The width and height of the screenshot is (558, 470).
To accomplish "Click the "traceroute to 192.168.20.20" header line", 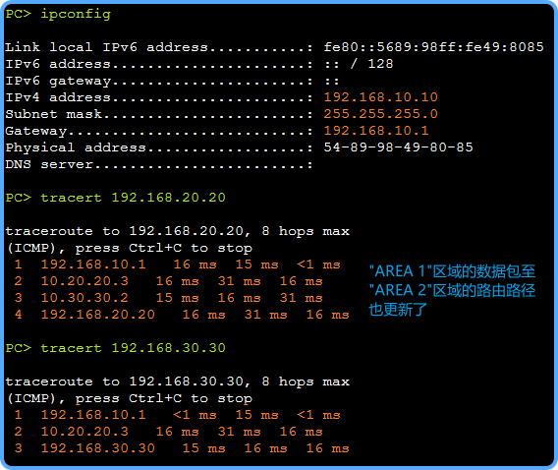I will (x=177, y=231).
